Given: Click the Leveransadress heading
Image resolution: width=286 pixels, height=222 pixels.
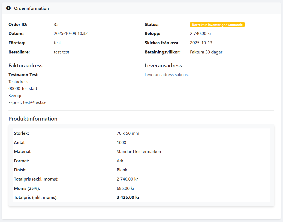Looking at the screenshot, I should [x=163, y=65].
